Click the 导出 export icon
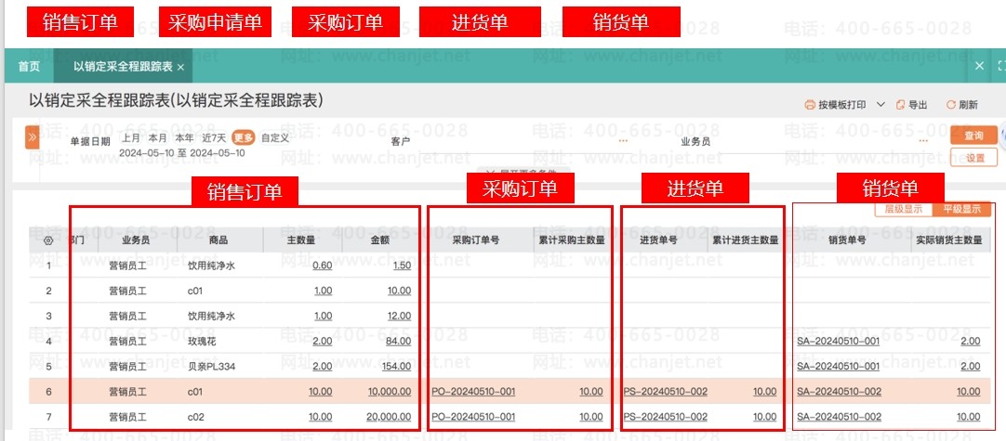The image size is (1006, 441). point(899,105)
